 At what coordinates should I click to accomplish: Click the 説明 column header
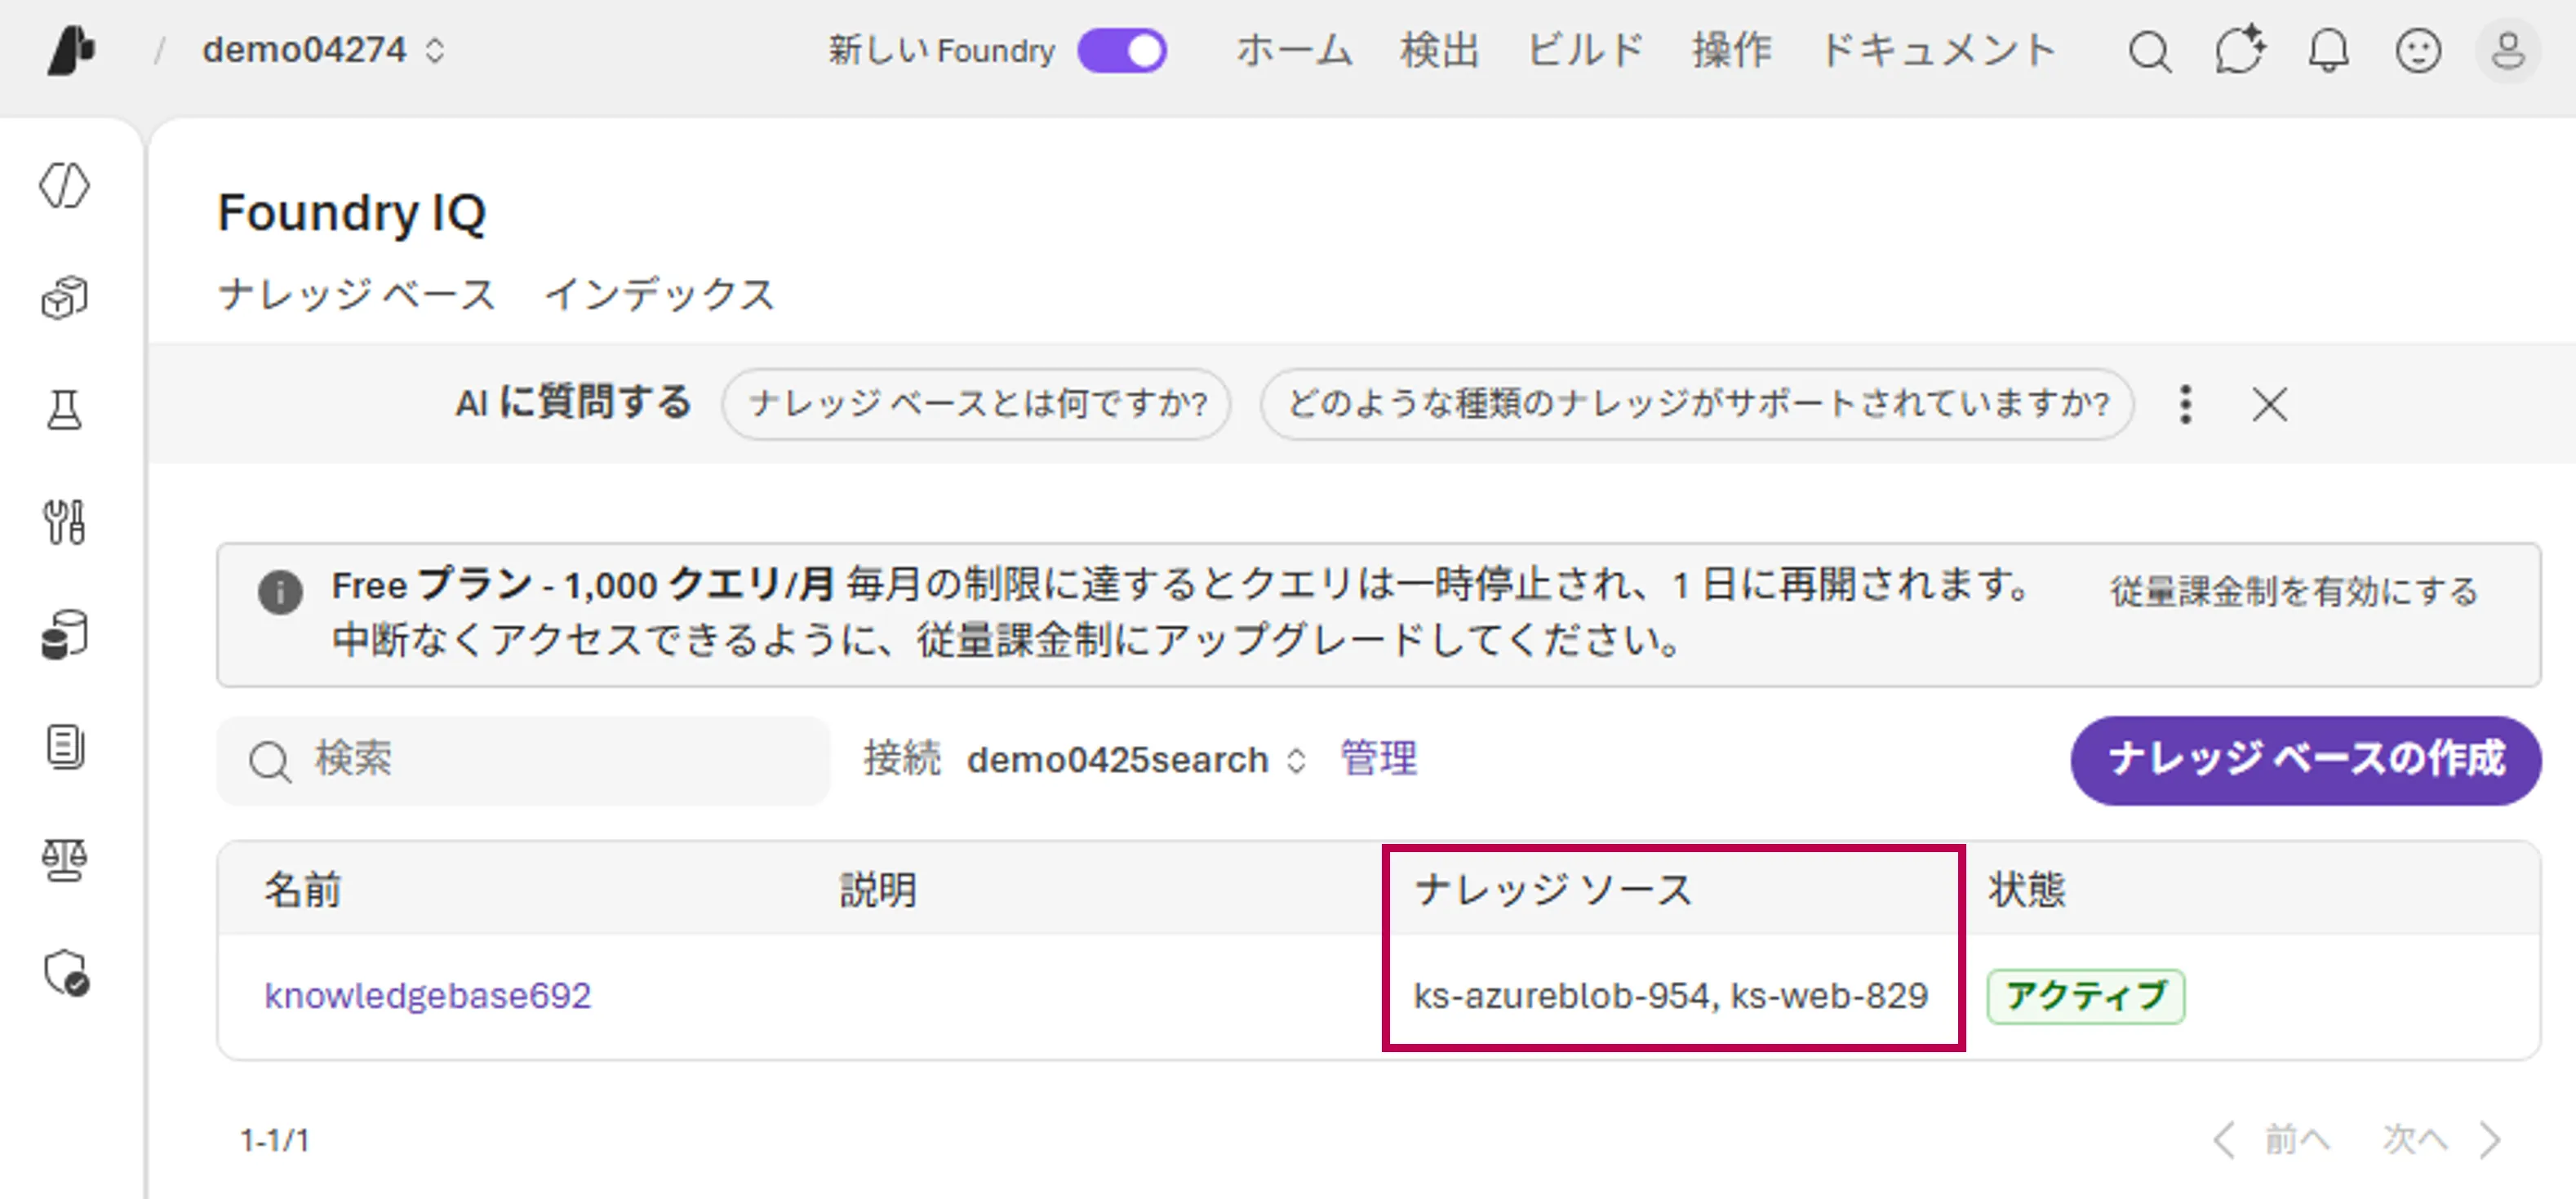click(x=878, y=889)
